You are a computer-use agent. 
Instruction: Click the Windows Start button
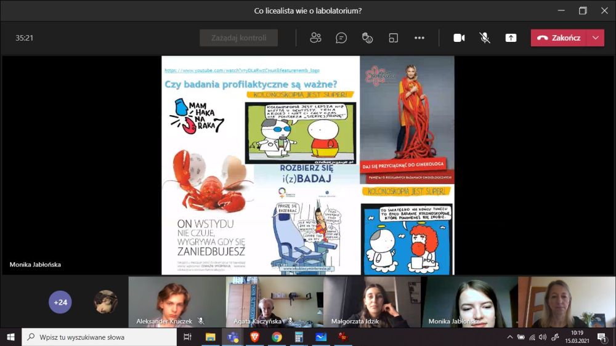click(10, 337)
